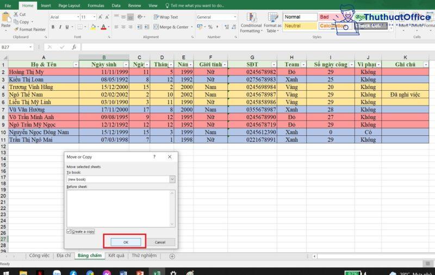Click the Windows Start button
This screenshot has height=275, width=435.
[x=6, y=273]
